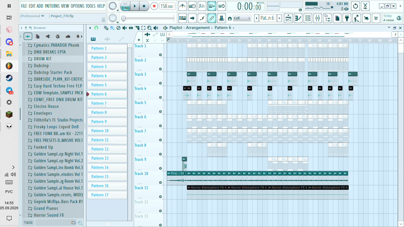Click the tempo field showing 158
The width and height of the screenshot is (404, 227).
[167, 6]
